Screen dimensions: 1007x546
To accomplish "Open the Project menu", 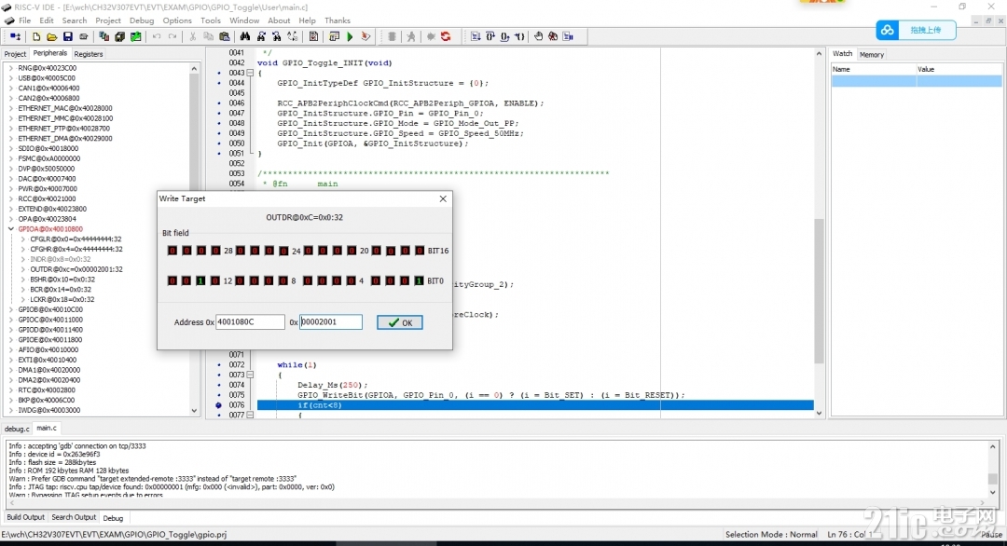I will click(x=108, y=20).
